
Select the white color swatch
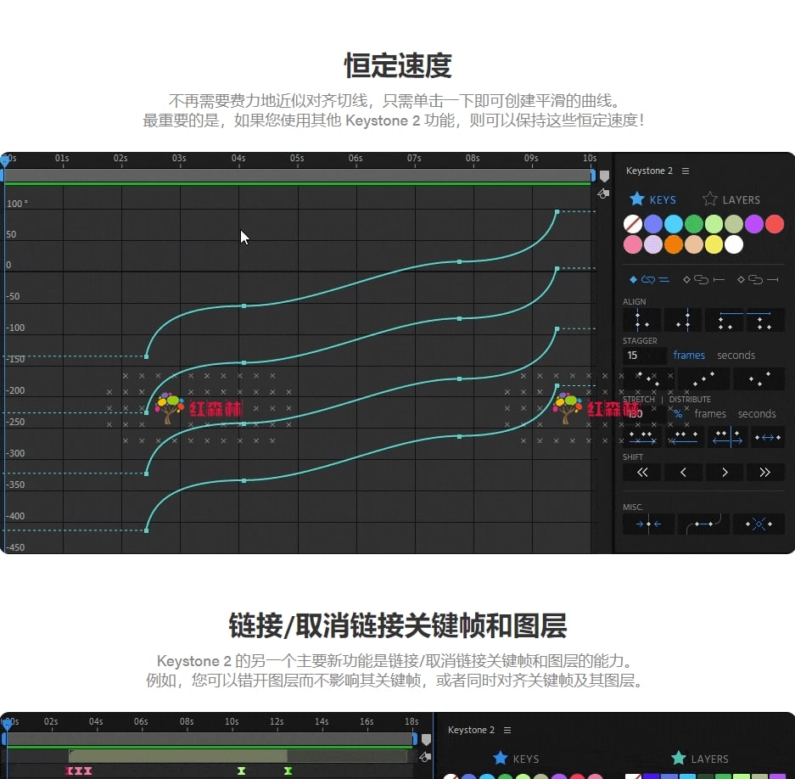(734, 244)
